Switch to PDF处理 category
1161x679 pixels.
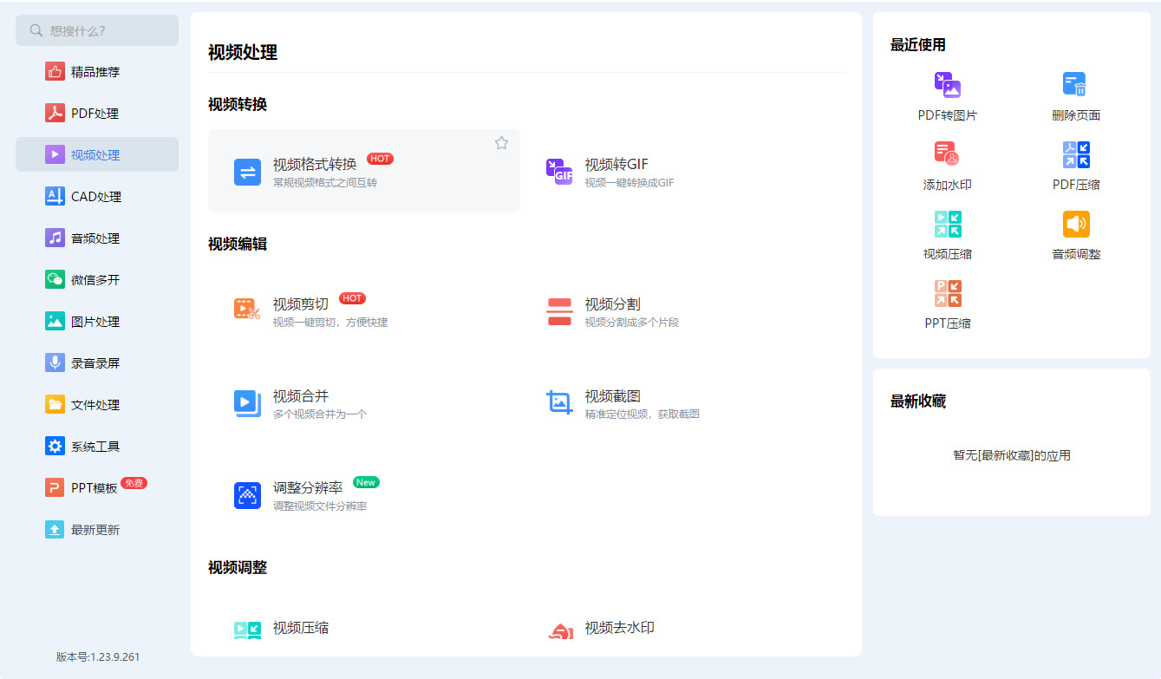click(x=97, y=114)
